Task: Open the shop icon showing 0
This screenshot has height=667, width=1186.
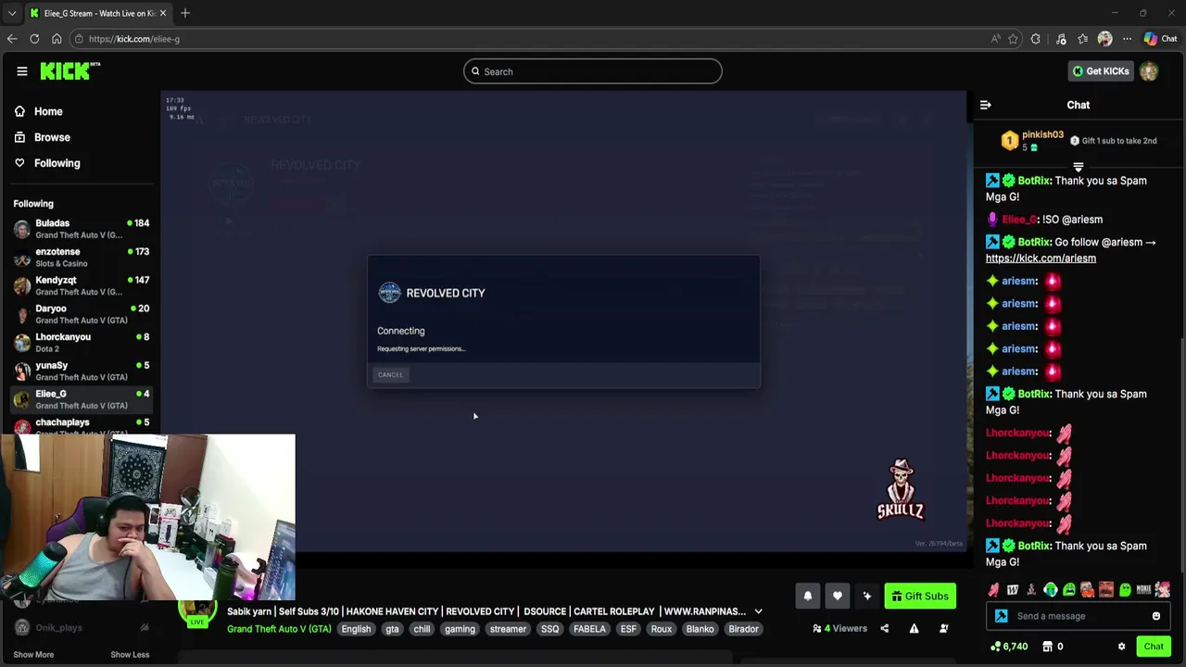Action: [1053, 647]
